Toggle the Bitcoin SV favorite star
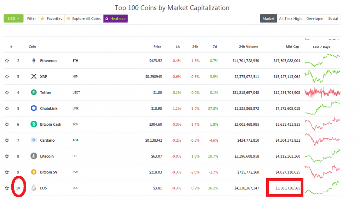Image resolution: width=363 pixels, height=197 pixels. point(7,172)
